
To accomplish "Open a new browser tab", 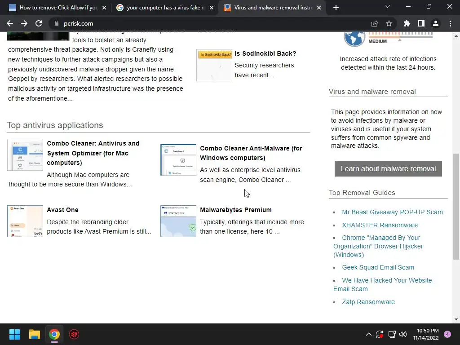I will tap(336, 8).
